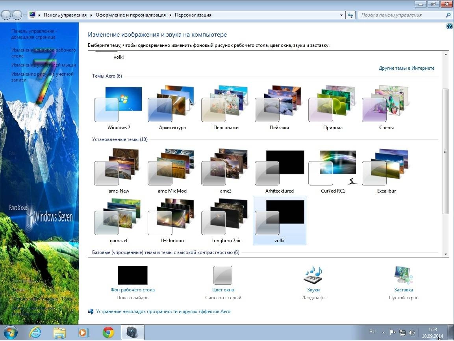This screenshot has width=454, height=341.
Task: Click the help question mark icon
Action: (449, 26)
